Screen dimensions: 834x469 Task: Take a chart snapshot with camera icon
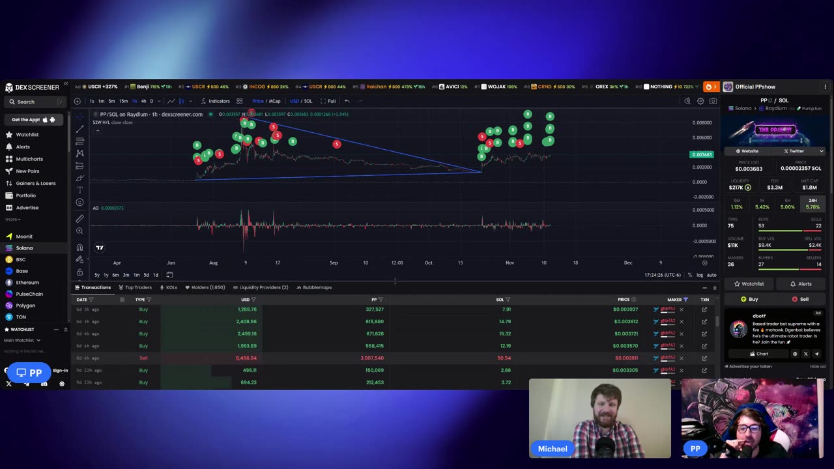tap(713, 101)
